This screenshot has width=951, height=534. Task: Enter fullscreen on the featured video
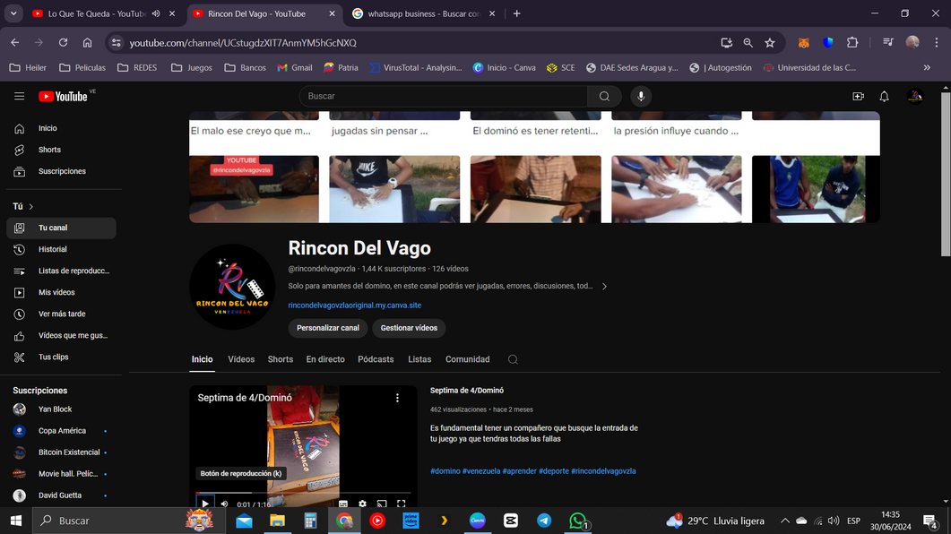tap(401, 504)
